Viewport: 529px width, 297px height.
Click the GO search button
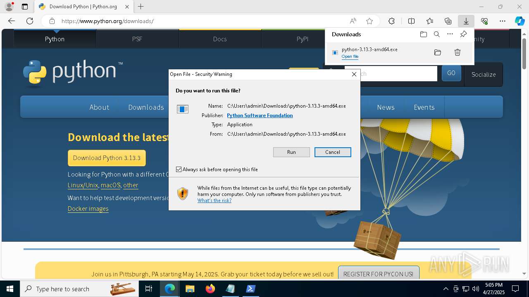[x=451, y=73]
